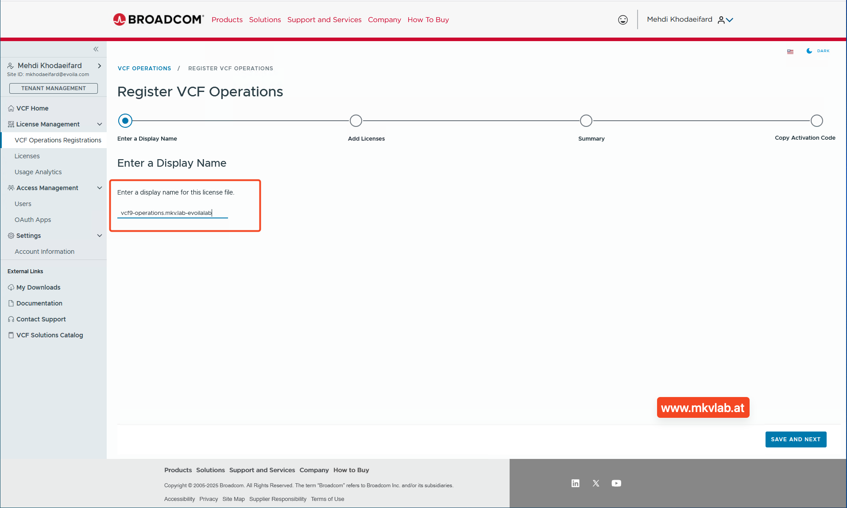Open the X social media icon
This screenshot has width=847, height=508.
[x=596, y=483]
